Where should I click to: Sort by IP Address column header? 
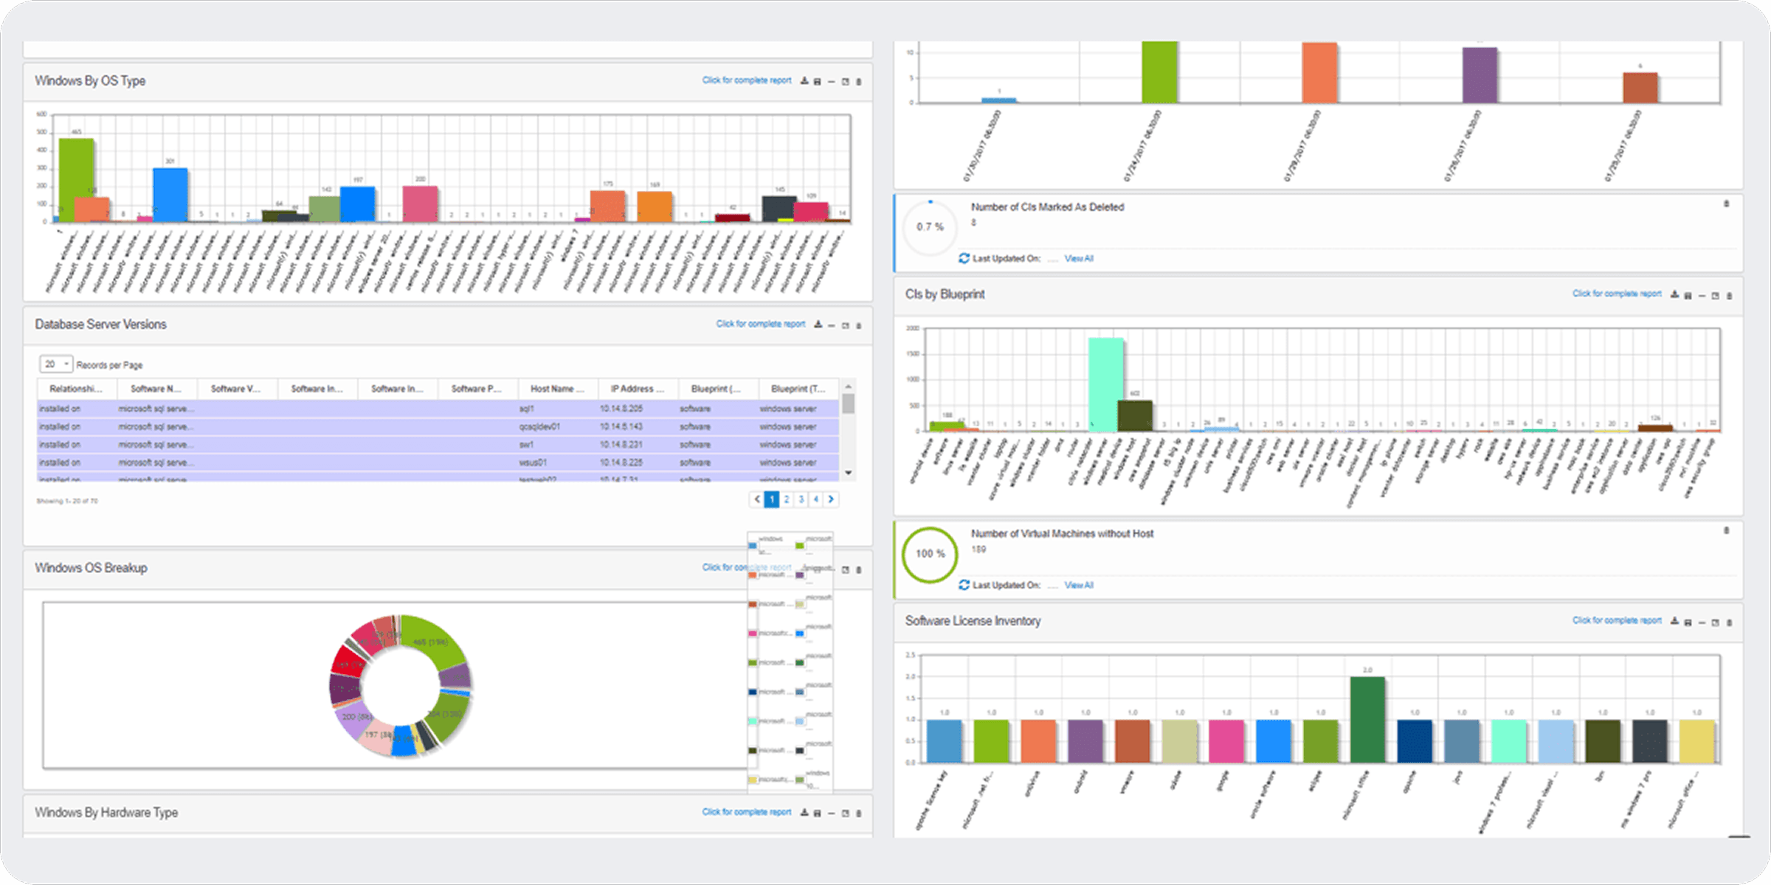pos(638,389)
